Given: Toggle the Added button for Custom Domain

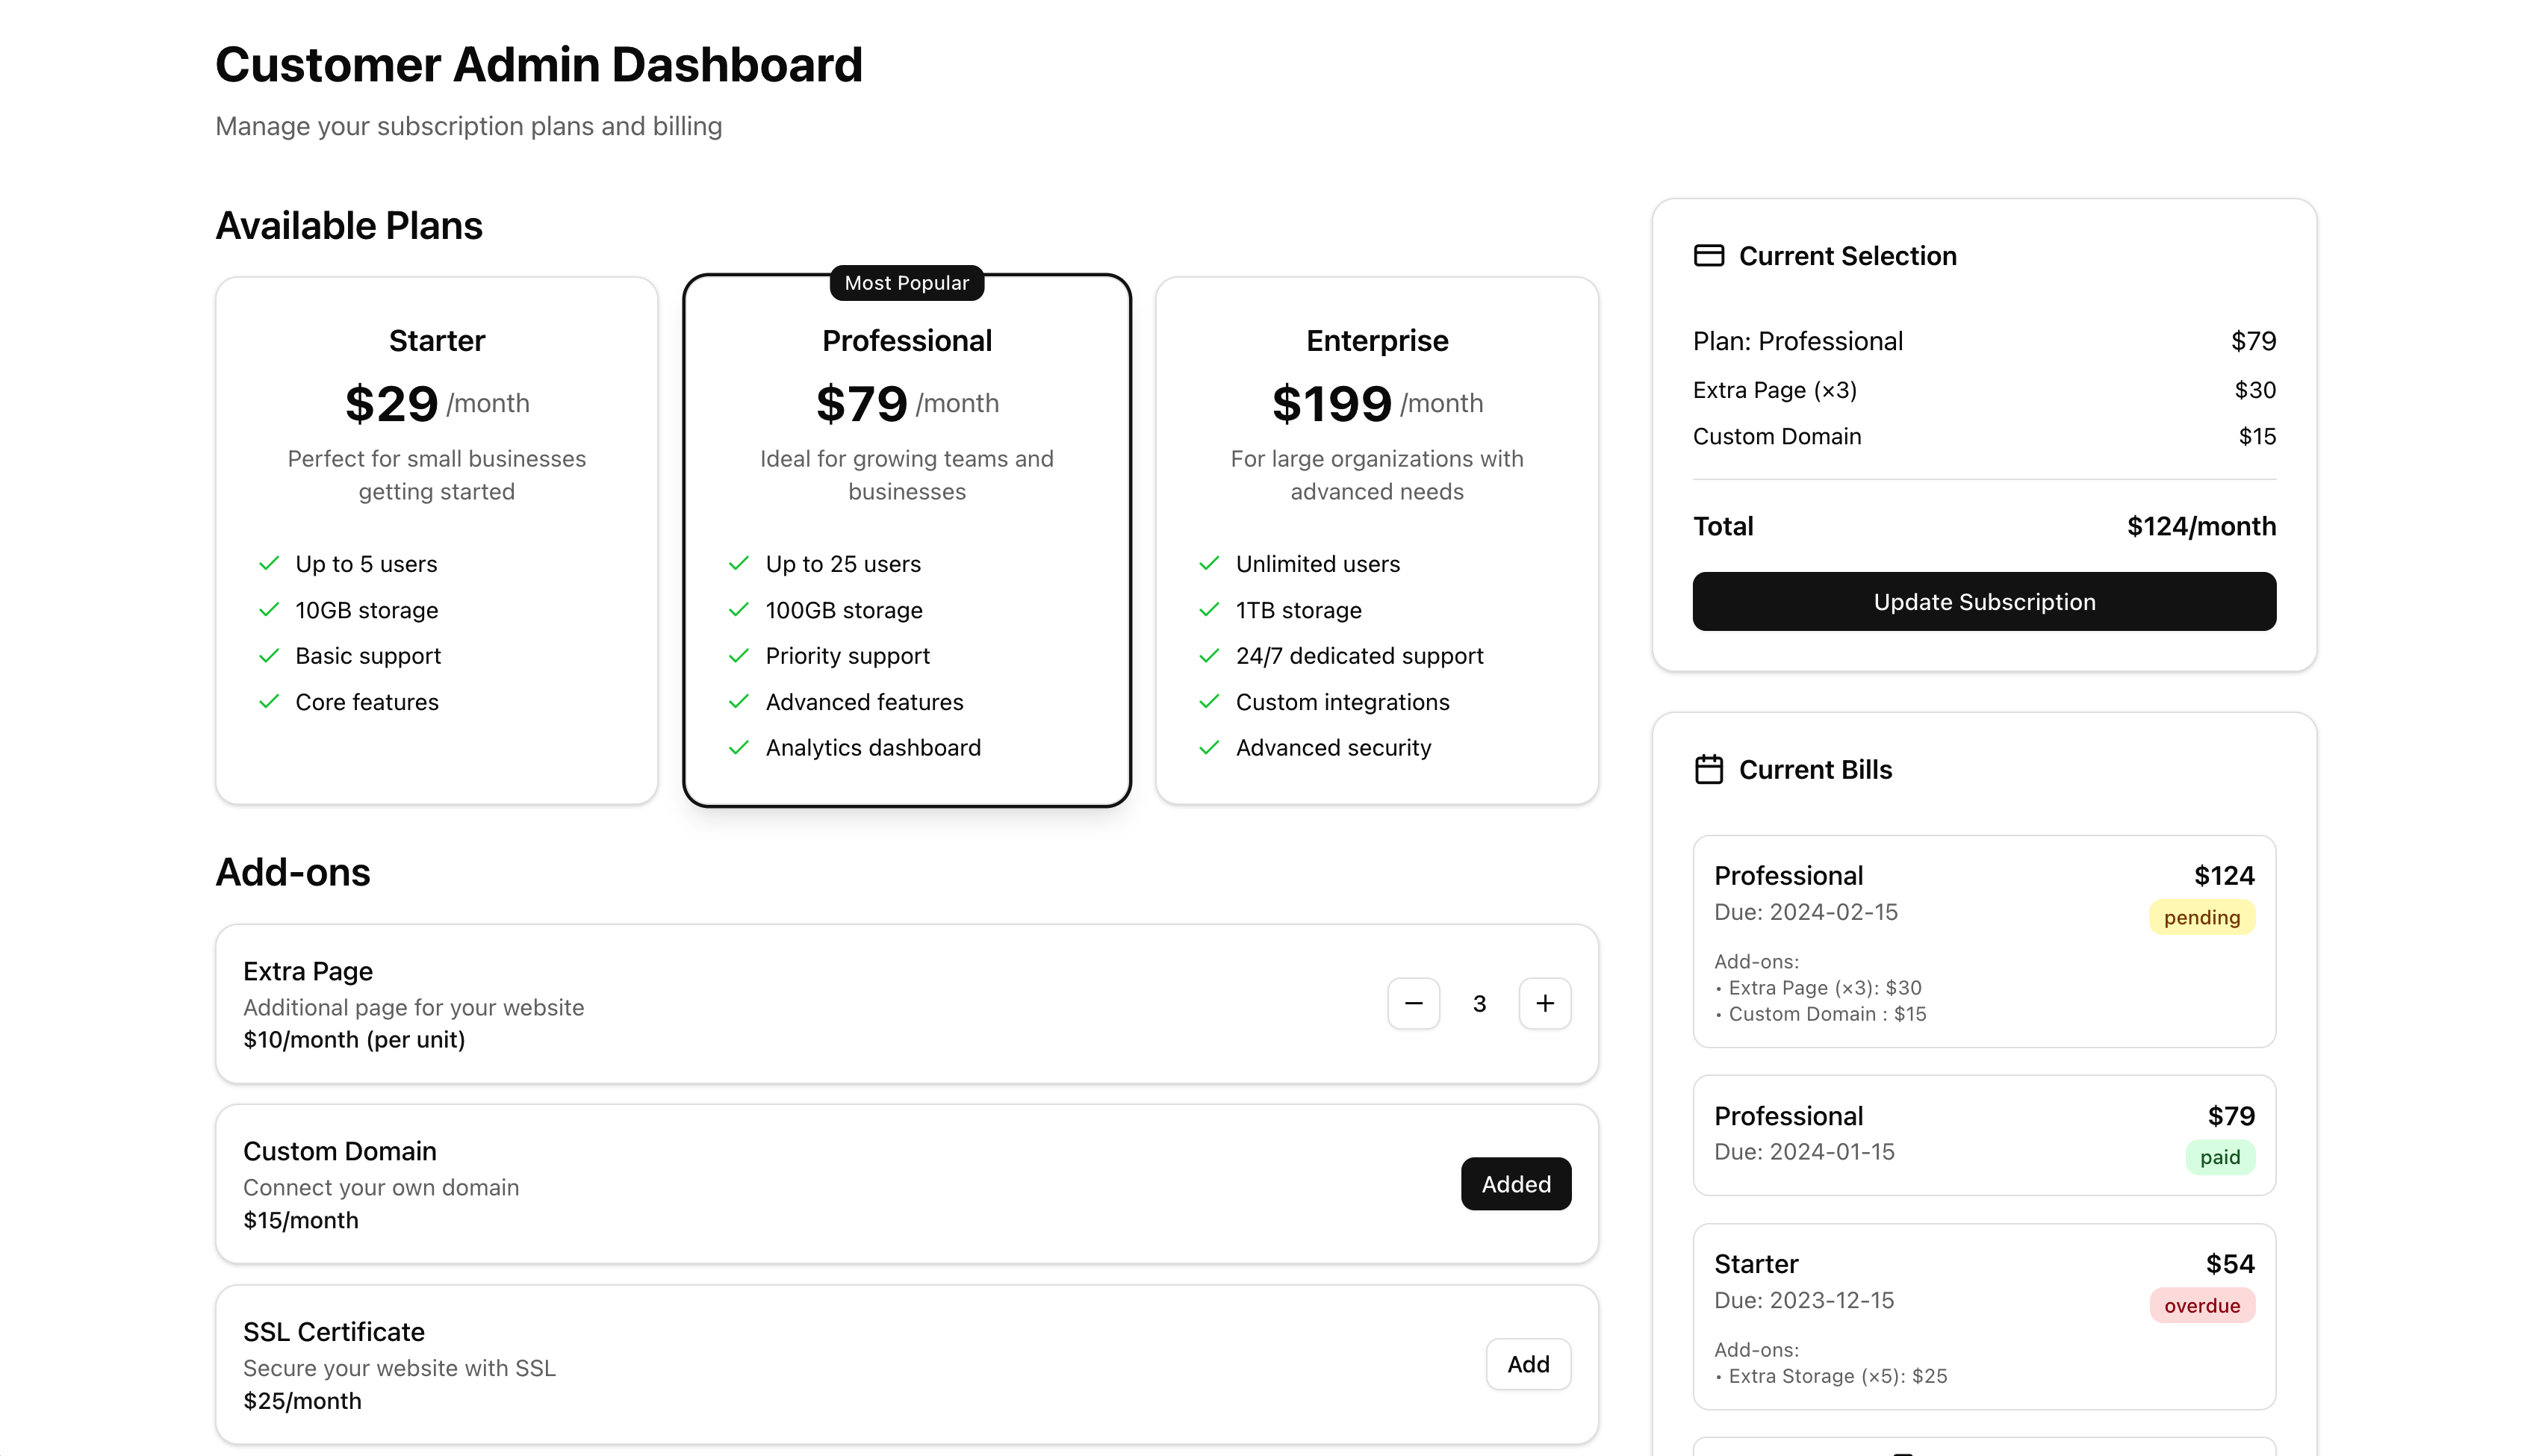Looking at the screenshot, I should [1515, 1184].
